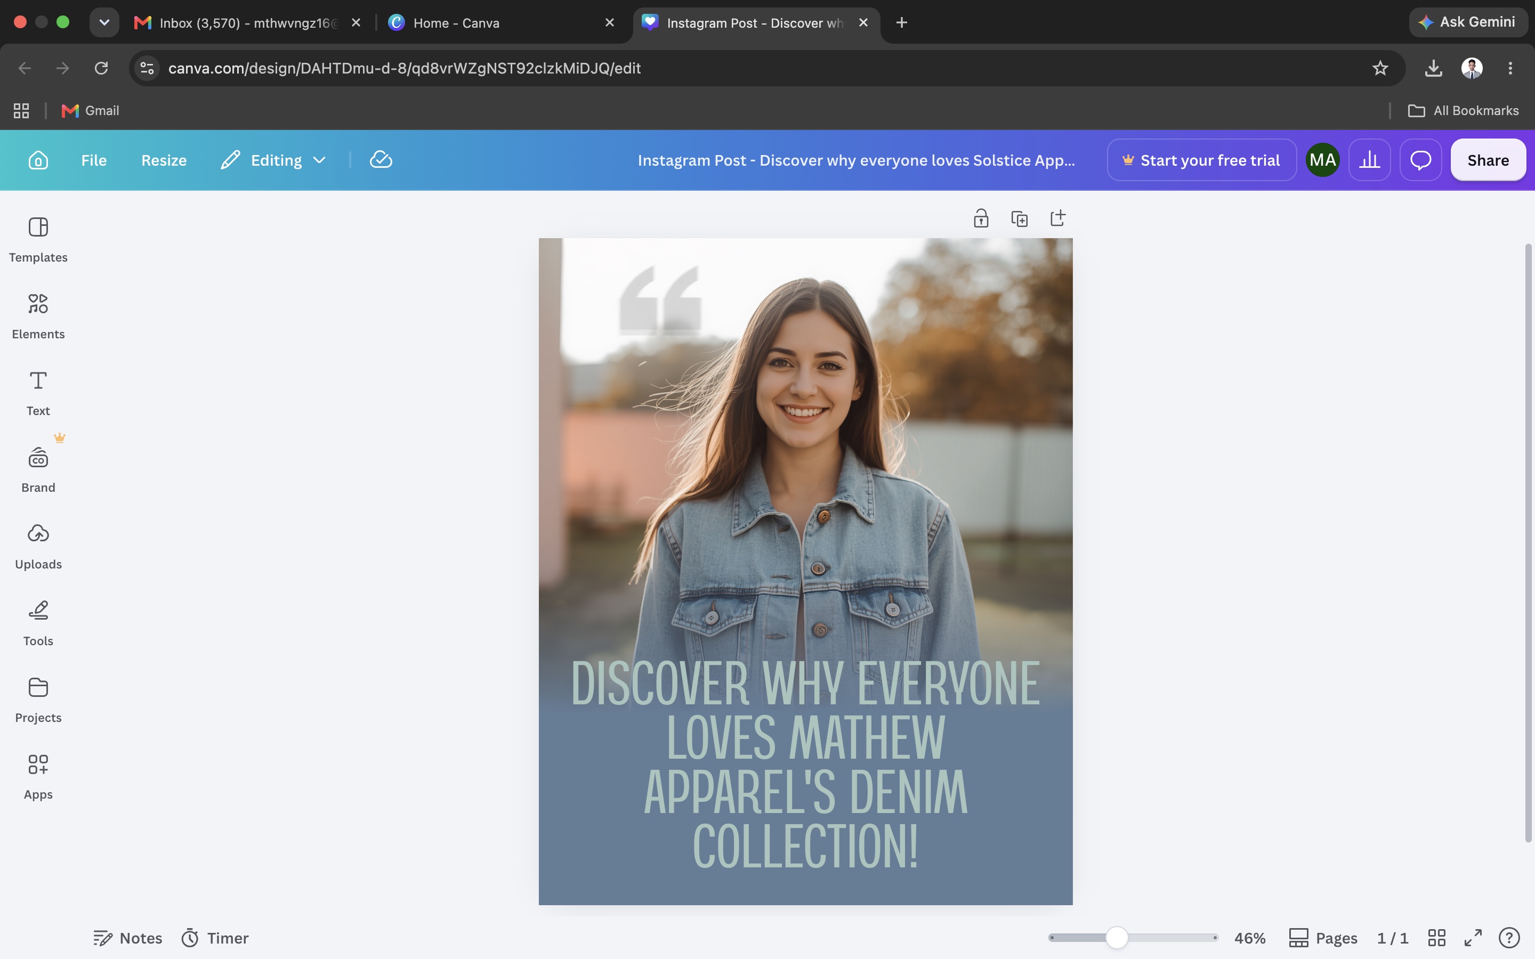Open the Brand panel
Image resolution: width=1535 pixels, height=959 pixels.
point(38,470)
